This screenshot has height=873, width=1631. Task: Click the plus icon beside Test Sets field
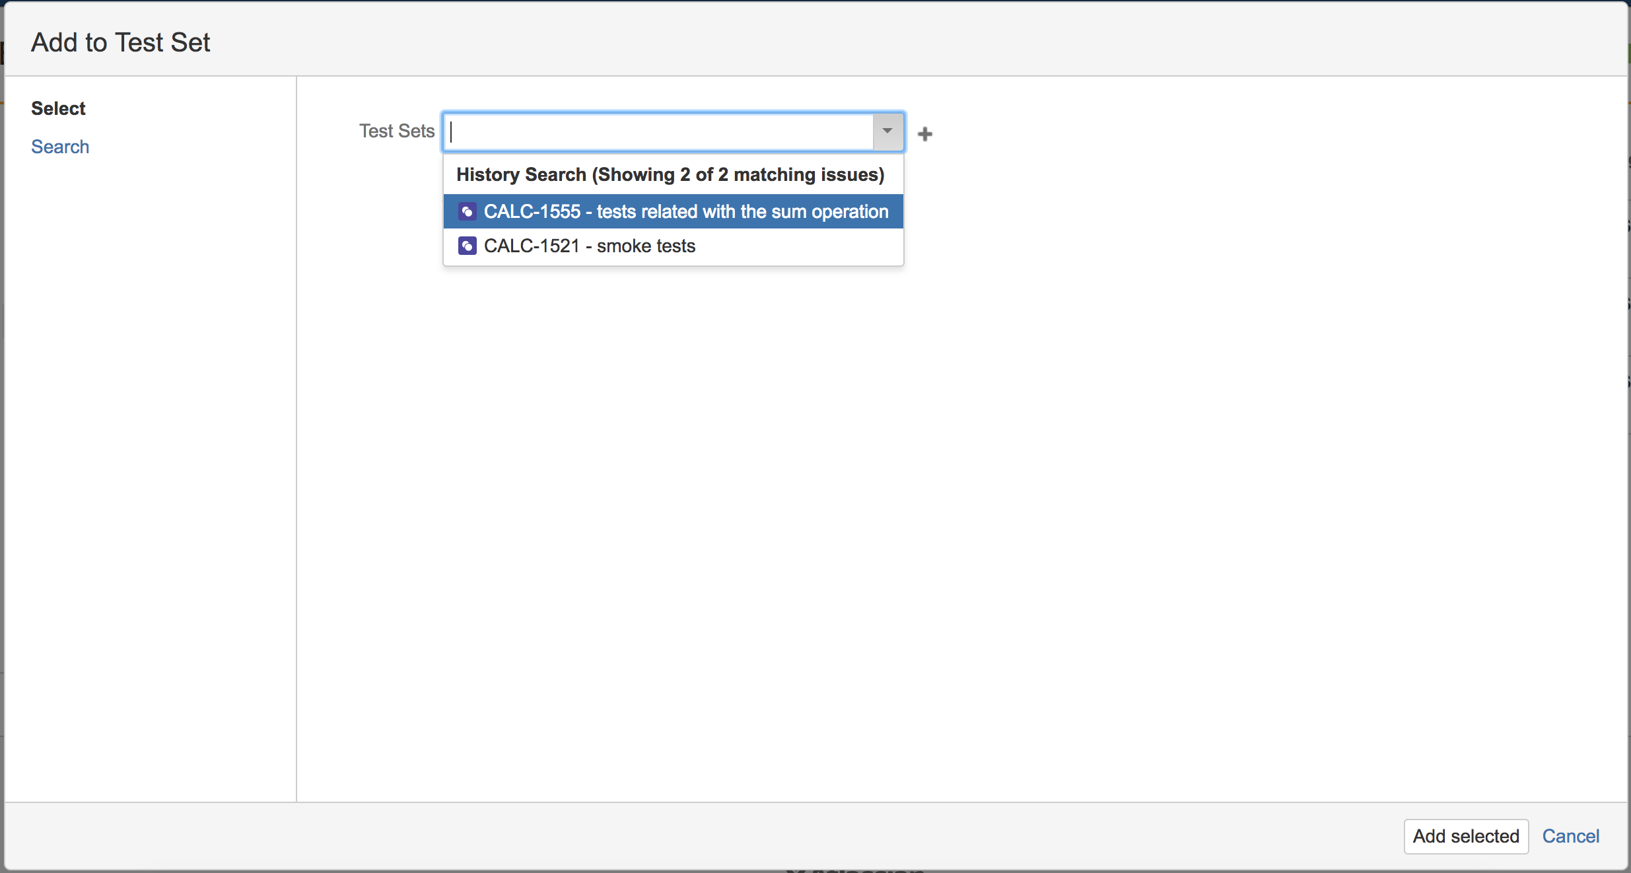pyautogui.click(x=925, y=134)
